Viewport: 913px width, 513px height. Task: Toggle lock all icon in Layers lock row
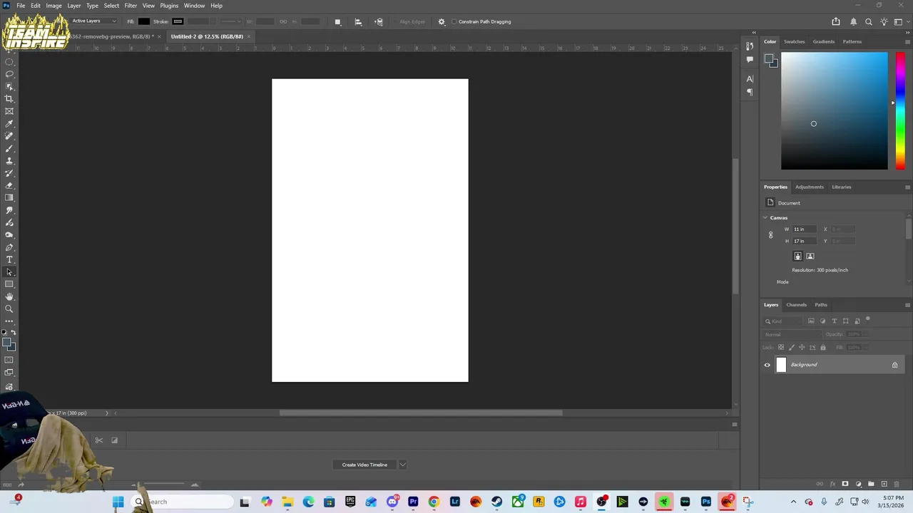(823, 347)
